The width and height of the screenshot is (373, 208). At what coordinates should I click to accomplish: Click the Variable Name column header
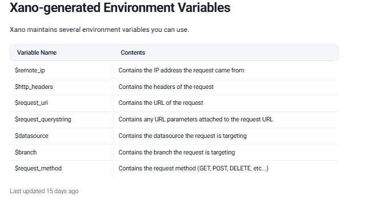coord(37,52)
